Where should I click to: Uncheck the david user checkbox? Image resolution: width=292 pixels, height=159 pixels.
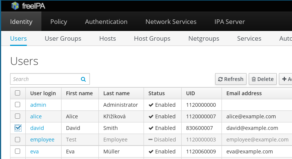(18, 128)
